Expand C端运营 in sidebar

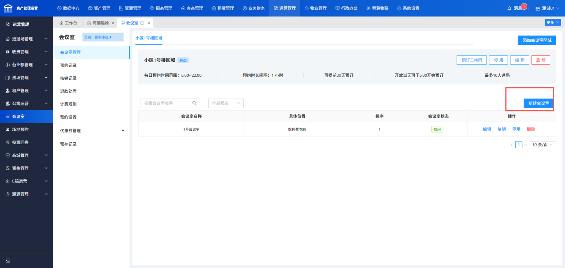26,181
